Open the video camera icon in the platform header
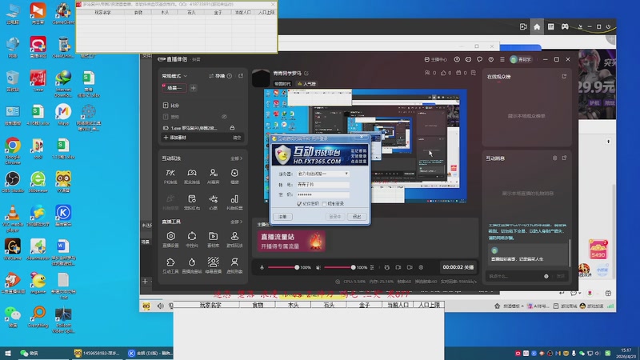Image resolution: width=640 pixels, height=360 pixels. click(523, 26)
